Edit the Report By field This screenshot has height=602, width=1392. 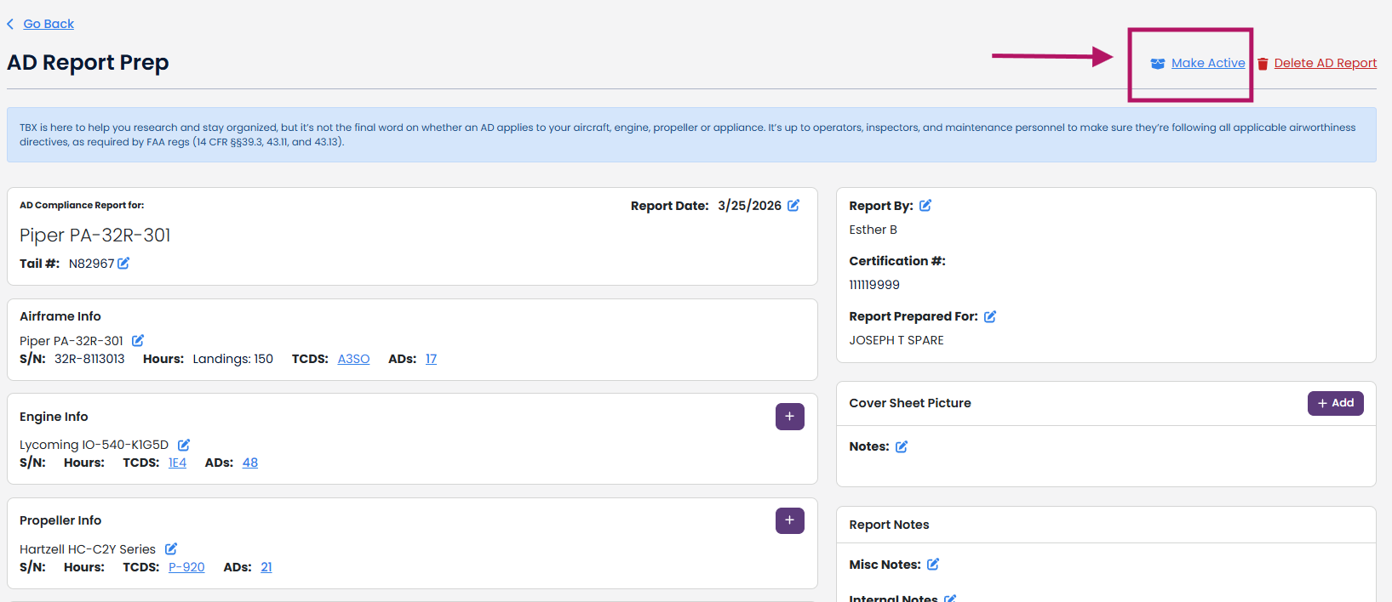pyautogui.click(x=925, y=205)
